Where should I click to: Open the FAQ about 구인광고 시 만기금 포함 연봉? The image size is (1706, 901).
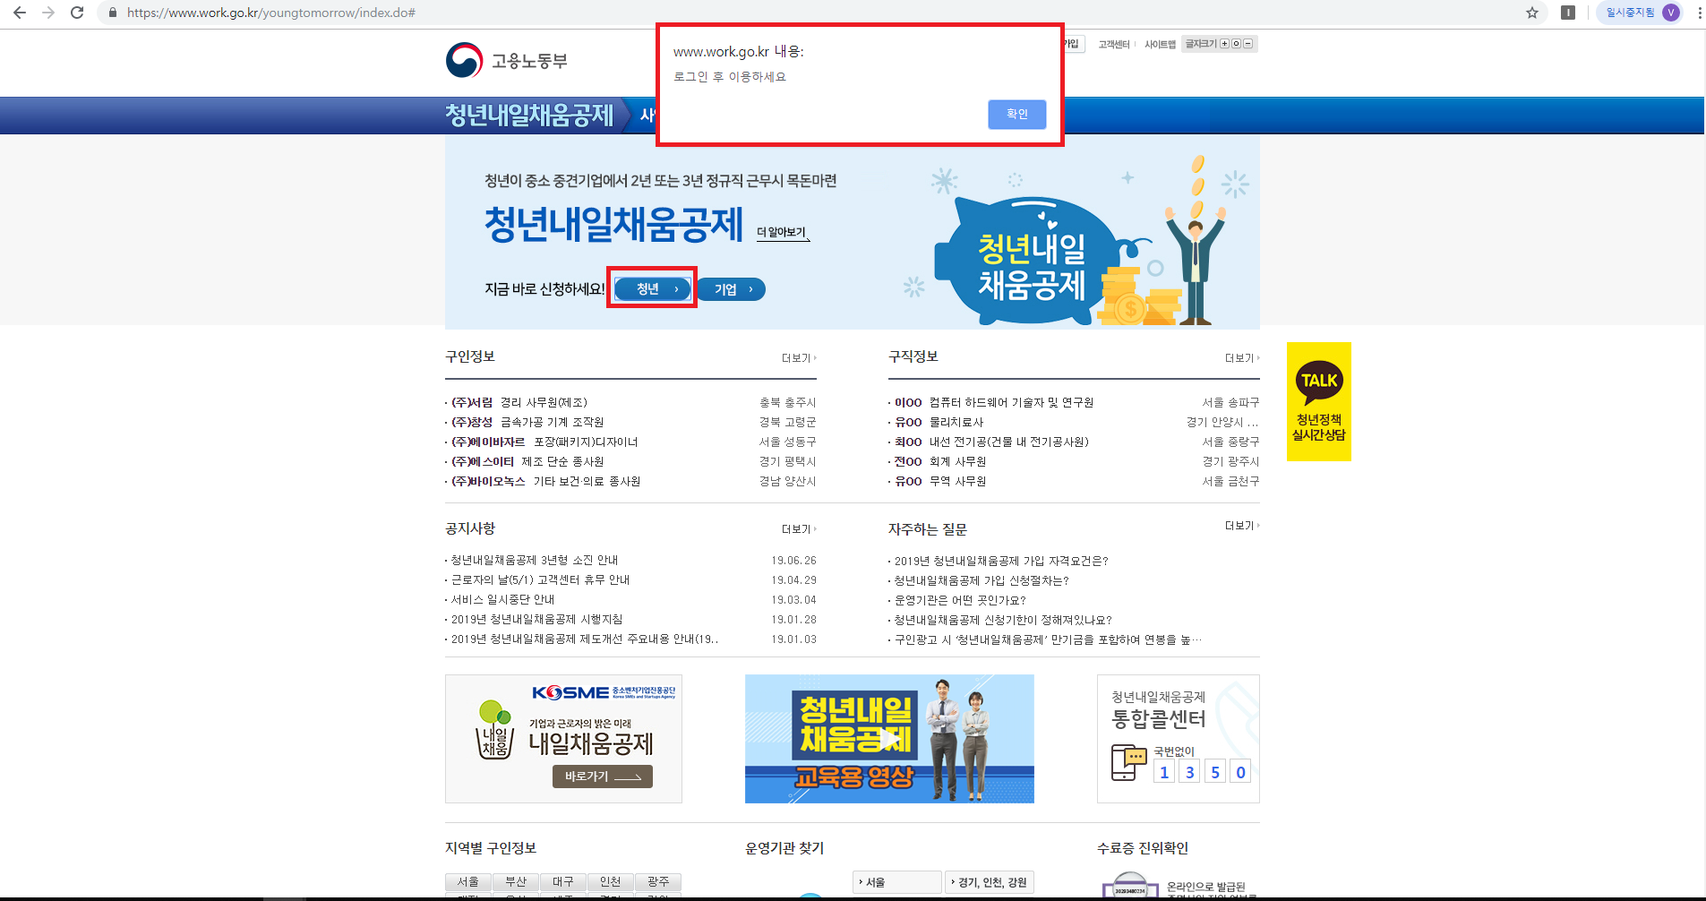[x=1048, y=639]
